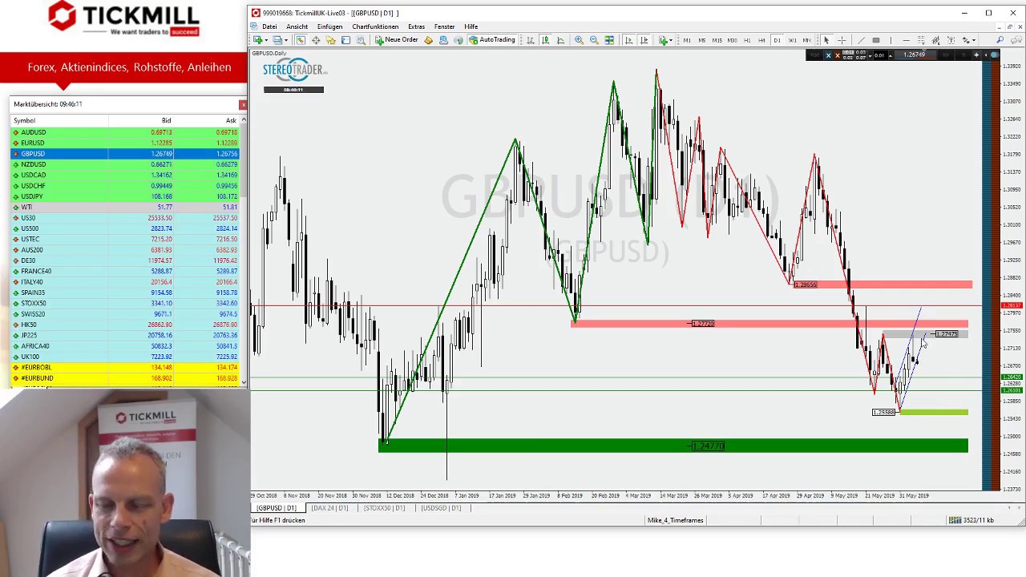Switch timeframe to M15
Screen dimensions: 1026x577
pos(717,40)
